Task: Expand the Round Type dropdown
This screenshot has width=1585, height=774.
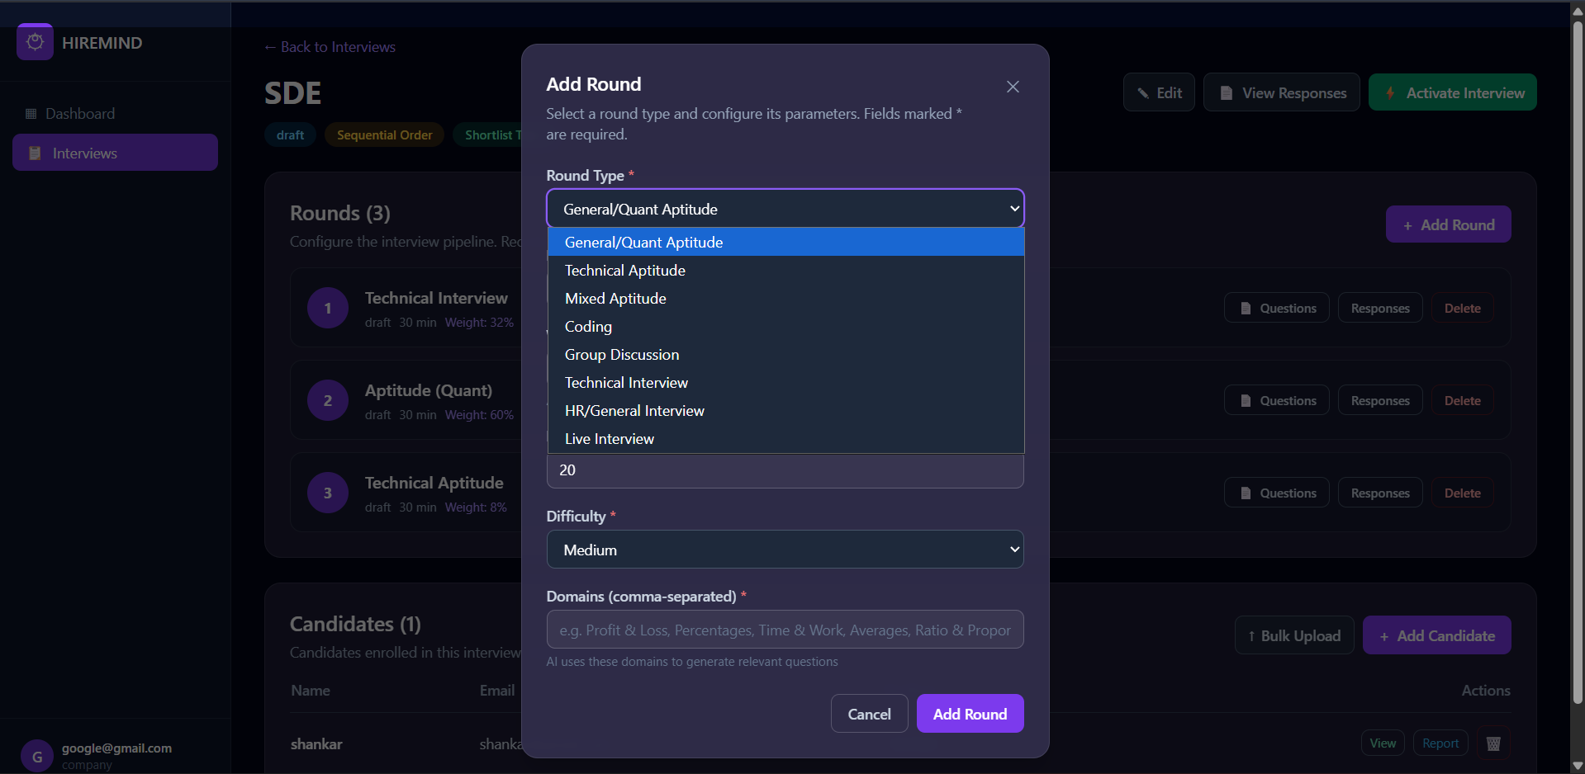Action: click(785, 209)
